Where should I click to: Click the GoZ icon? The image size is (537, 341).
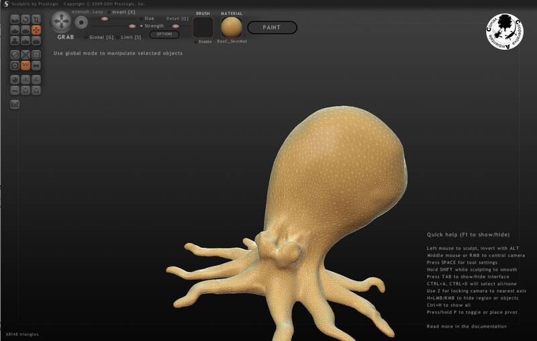tap(15, 104)
